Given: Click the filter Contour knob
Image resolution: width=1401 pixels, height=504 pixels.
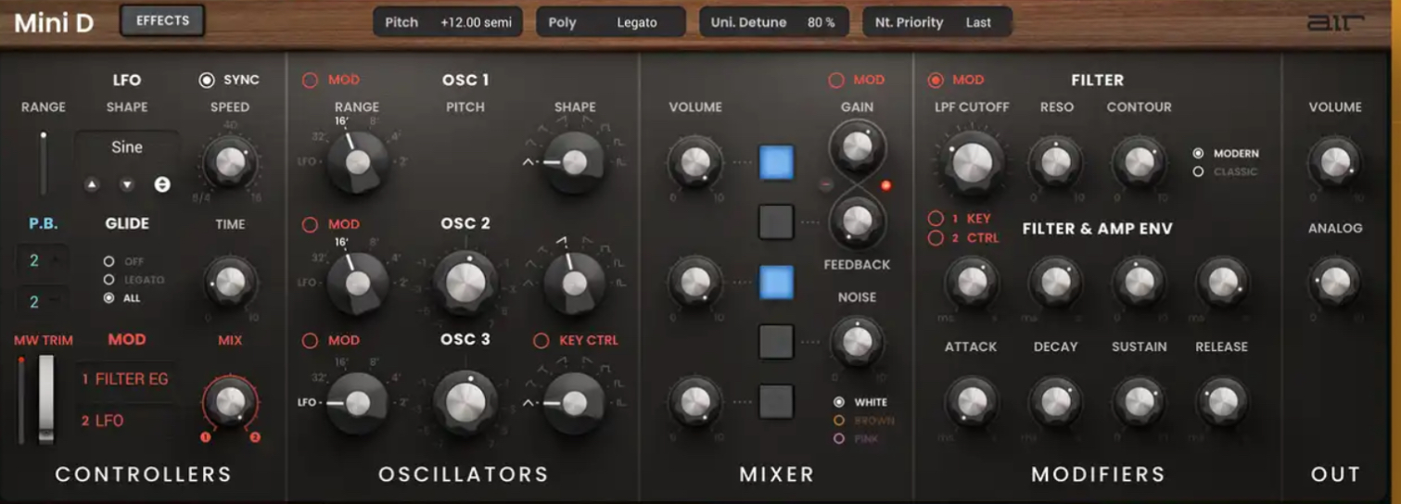Looking at the screenshot, I should (x=1139, y=162).
